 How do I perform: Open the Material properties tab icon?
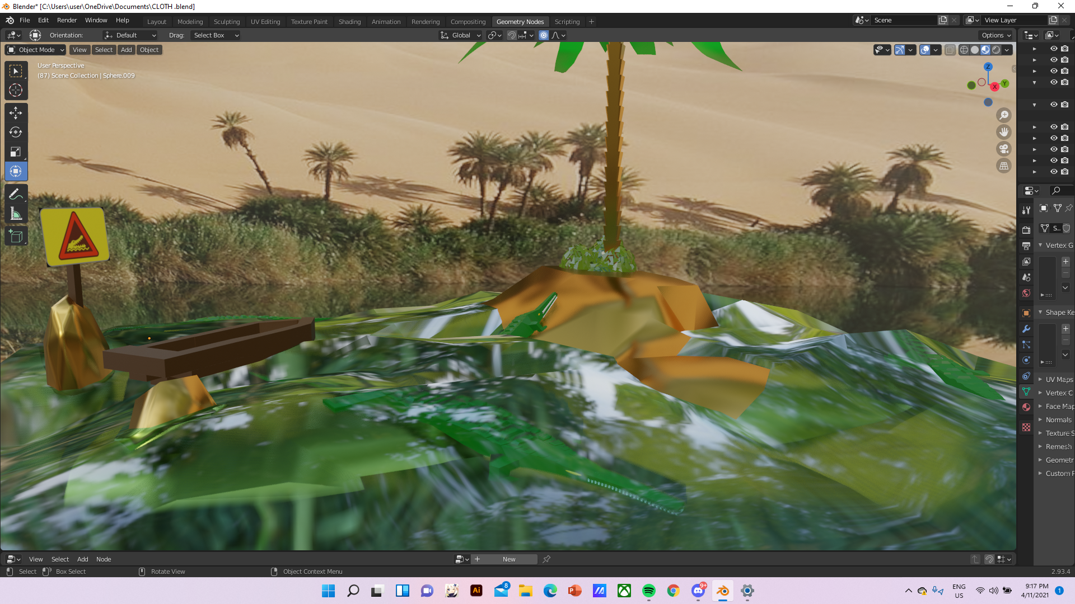tap(1026, 407)
